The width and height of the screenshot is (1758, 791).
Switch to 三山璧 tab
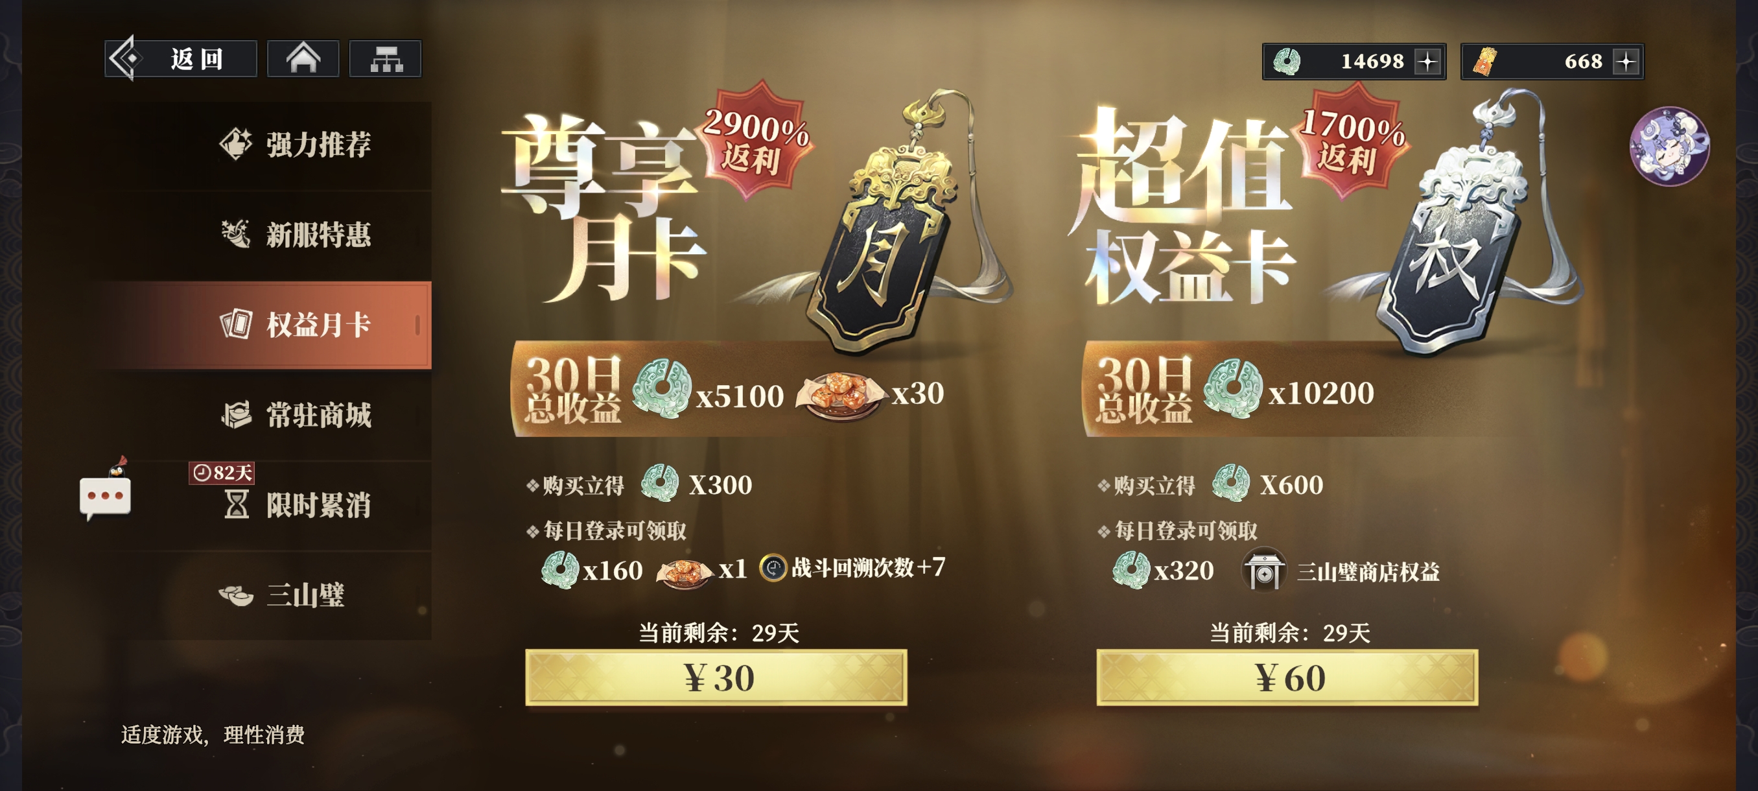[295, 595]
